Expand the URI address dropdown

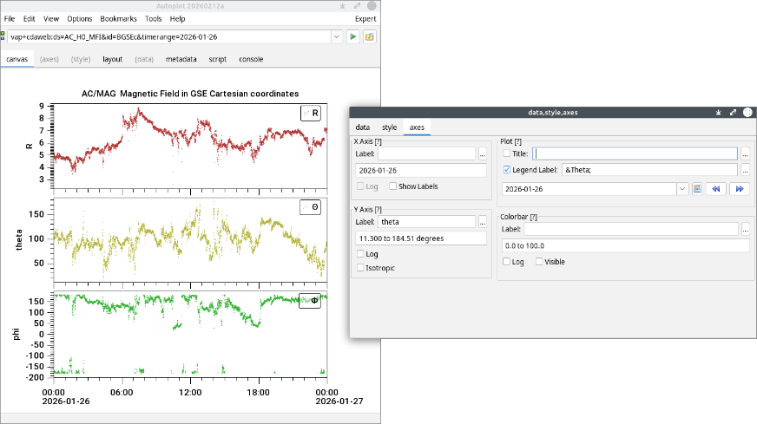(336, 37)
